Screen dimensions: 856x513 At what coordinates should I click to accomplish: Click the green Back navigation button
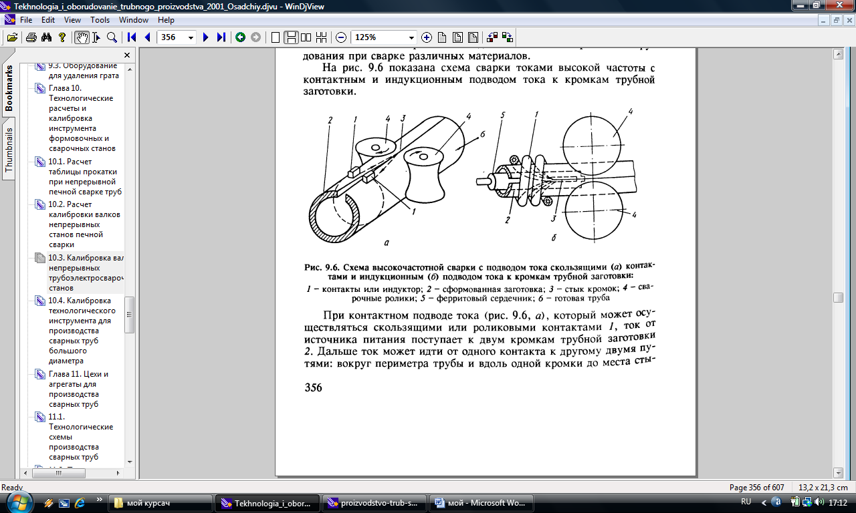[x=240, y=37]
